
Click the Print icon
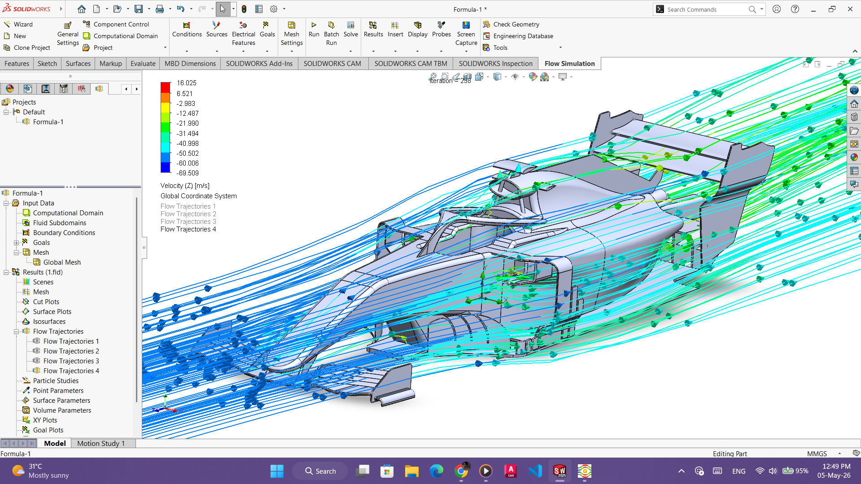tap(160, 9)
